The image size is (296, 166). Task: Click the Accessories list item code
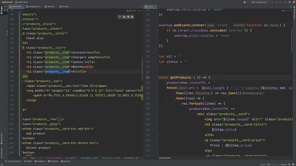point(63,53)
